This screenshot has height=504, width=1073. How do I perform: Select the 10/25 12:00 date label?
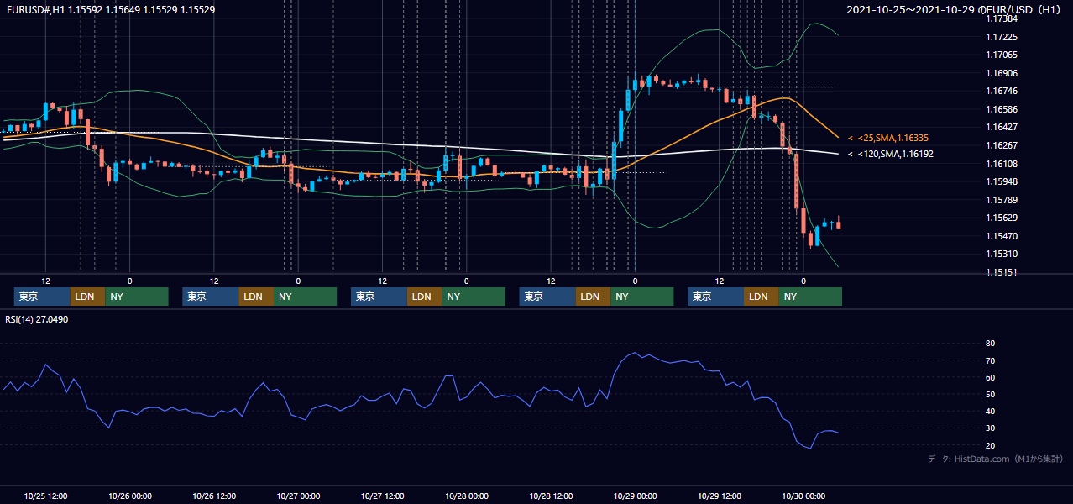click(x=45, y=496)
